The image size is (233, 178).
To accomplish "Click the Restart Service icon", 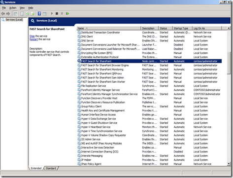I will coord(67,13).
